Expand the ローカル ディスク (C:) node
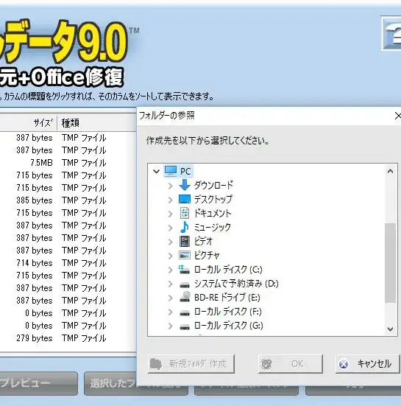This screenshot has height=406, width=401. pos(170,270)
